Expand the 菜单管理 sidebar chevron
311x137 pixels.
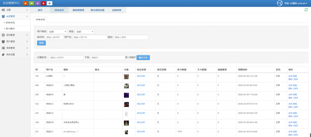tap(27, 48)
